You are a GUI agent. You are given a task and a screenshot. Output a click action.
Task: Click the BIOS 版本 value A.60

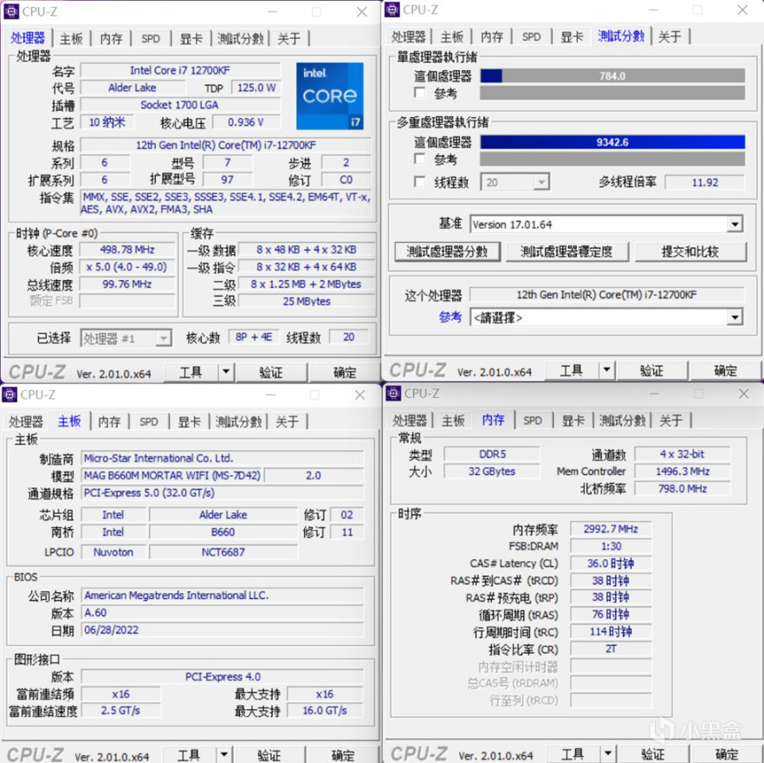tap(222, 613)
